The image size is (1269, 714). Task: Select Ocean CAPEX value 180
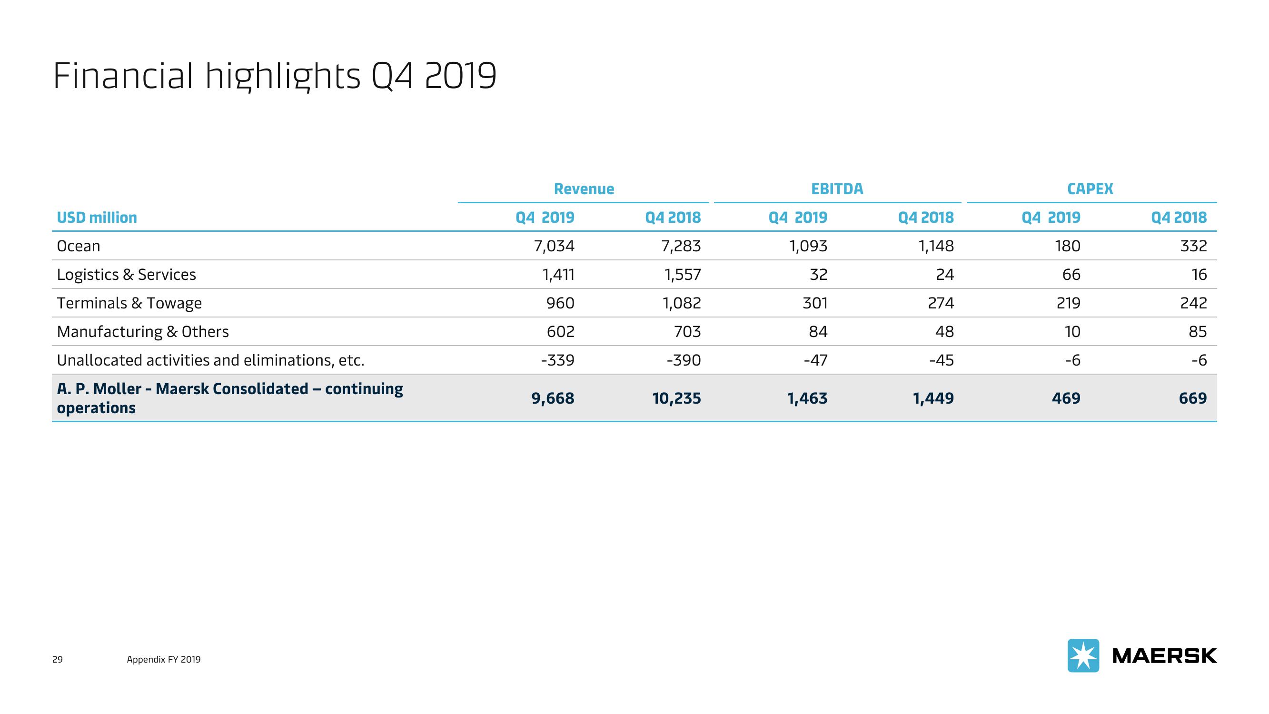coord(1068,246)
